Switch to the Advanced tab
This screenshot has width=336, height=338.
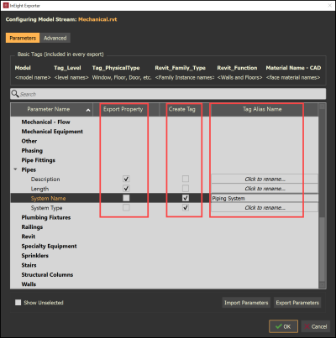coord(55,38)
